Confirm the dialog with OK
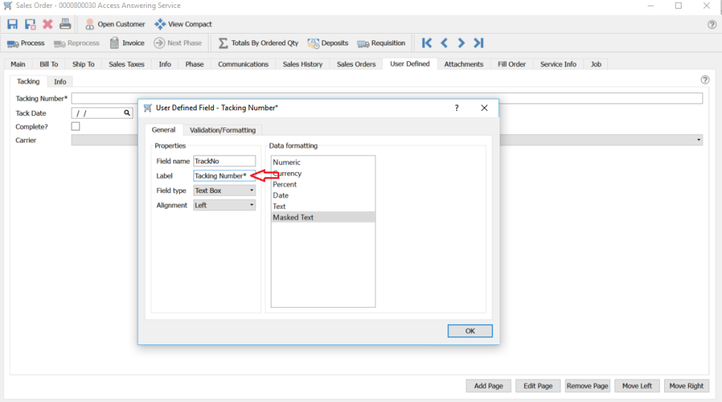 click(x=470, y=331)
